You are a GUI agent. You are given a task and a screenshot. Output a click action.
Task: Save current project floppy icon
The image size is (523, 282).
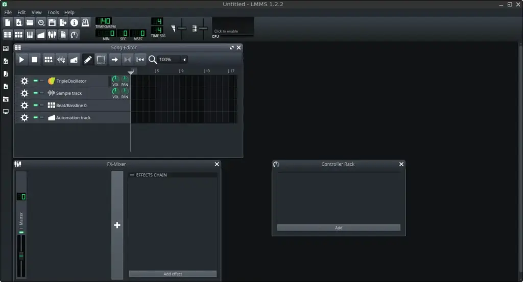tap(52, 22)
